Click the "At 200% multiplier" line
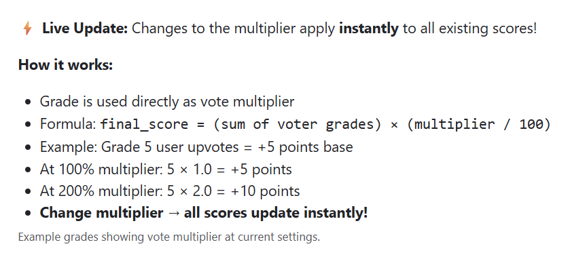 (170, 191)
